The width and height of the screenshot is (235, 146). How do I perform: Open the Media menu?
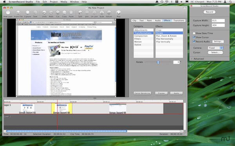click(64, 2)
